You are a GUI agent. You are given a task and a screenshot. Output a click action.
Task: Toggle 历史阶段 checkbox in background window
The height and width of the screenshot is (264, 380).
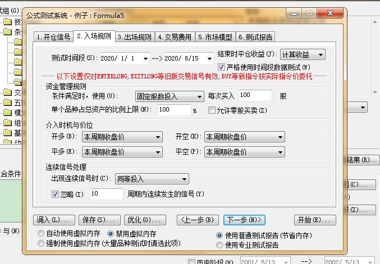click(191, 262)
